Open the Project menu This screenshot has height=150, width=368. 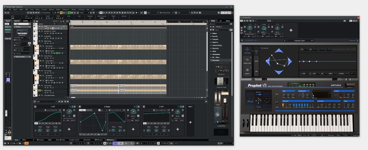click(x=14, y=9)
